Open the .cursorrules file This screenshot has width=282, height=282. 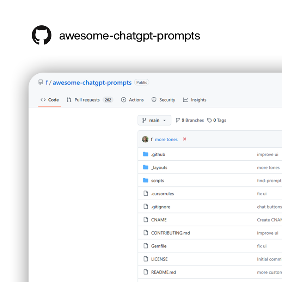coord(163,194)
